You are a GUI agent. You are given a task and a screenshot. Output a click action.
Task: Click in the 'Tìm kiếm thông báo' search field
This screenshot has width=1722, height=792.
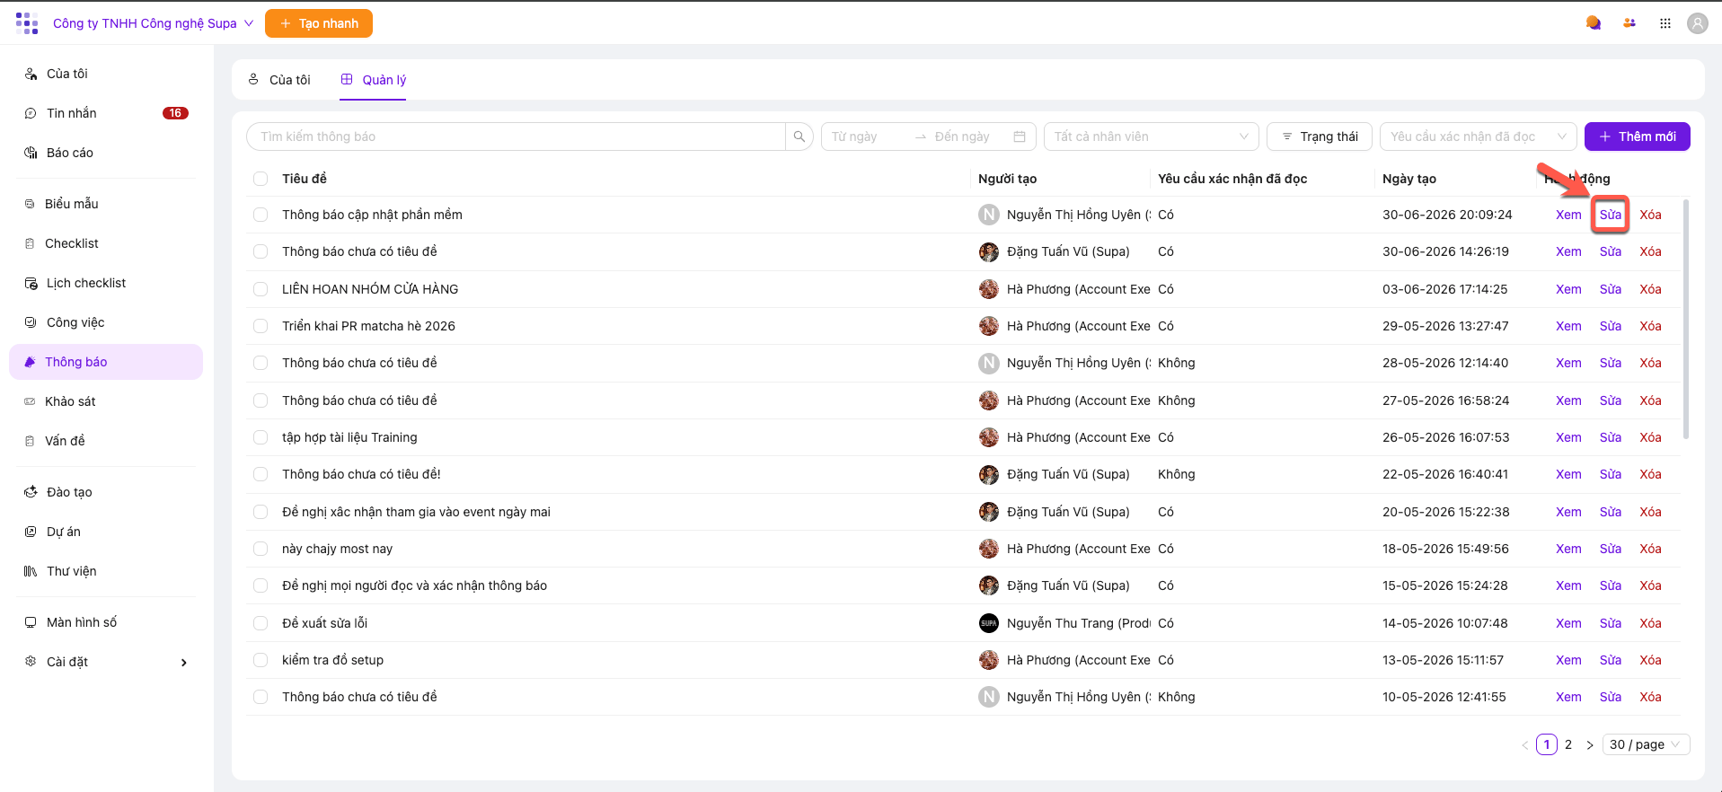(516, 136)
